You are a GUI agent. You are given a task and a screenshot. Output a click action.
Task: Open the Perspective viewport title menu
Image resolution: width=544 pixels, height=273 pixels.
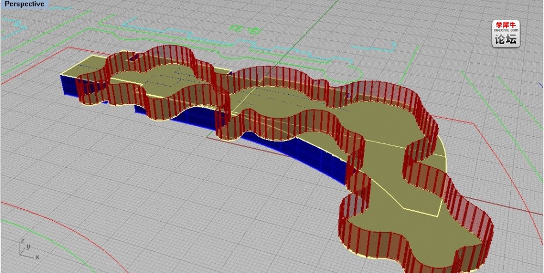(x=24, y=4)
